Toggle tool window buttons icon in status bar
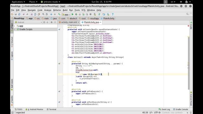Image resolution: width=203 pixels, height=114 pixels. [12, 113]
